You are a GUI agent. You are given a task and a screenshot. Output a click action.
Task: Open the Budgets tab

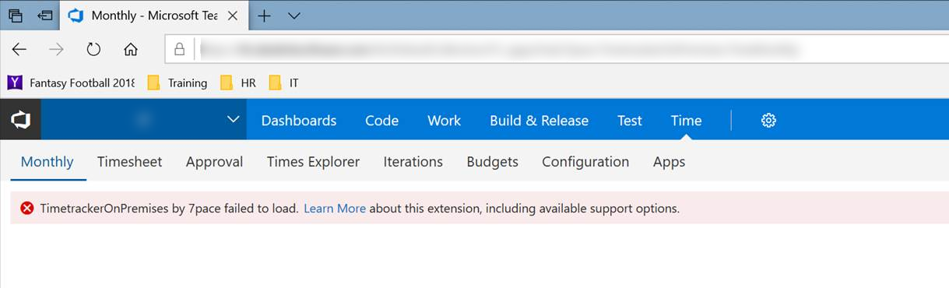(492, 161)
